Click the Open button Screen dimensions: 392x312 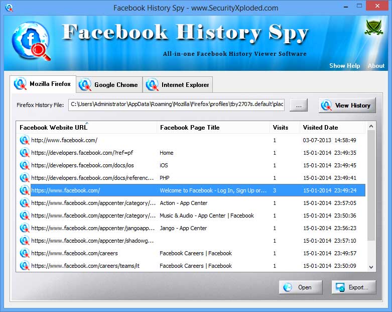pyautogui.click(x=301, y=287)
